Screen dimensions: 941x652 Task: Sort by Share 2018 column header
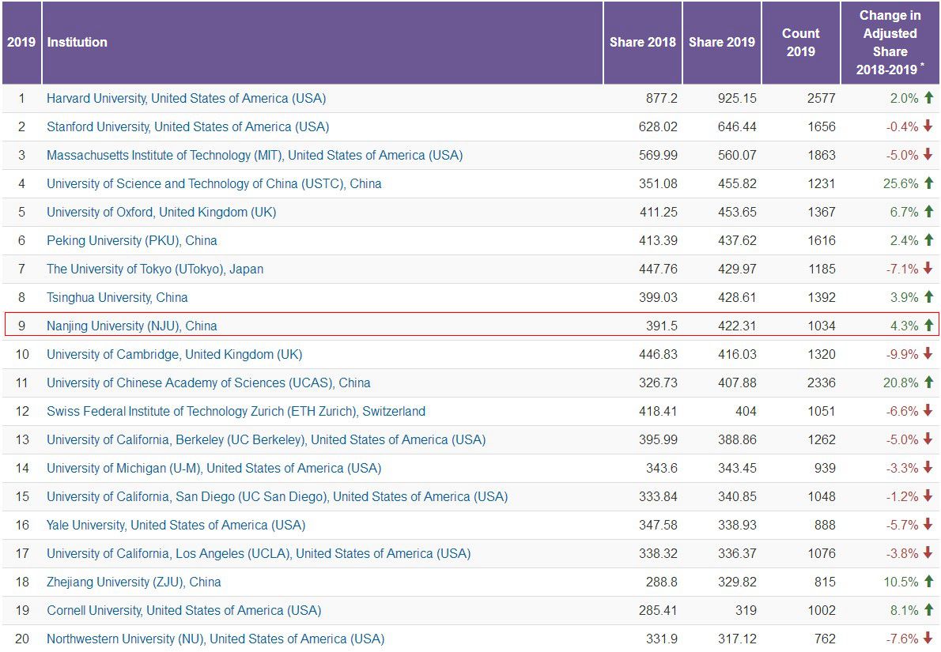[642, 43]
